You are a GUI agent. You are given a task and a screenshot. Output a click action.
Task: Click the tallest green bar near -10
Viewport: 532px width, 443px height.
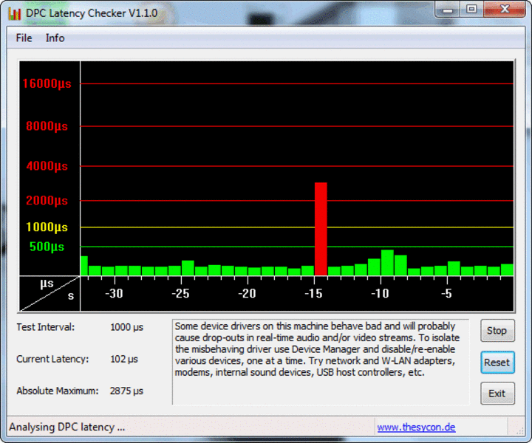387,263
